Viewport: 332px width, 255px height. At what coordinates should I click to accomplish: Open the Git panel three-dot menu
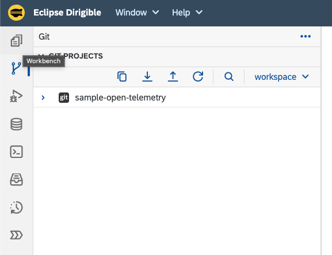click(306, 37)
